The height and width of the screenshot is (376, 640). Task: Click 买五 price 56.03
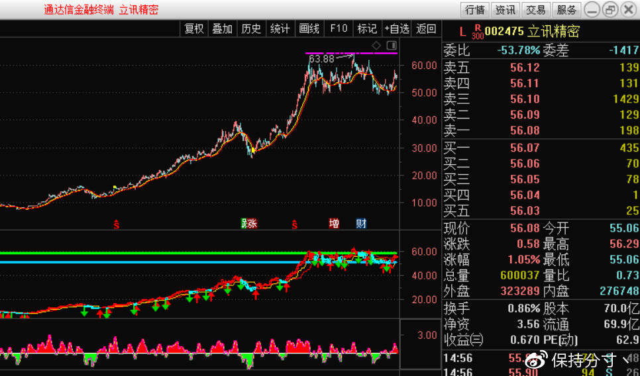click(x=525, y=211)
